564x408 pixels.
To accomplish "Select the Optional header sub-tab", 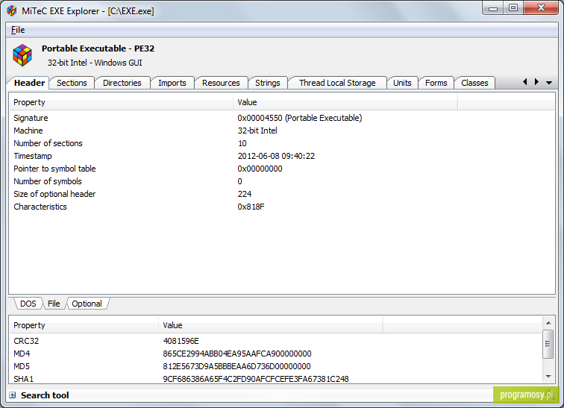I will tap(87, 304).
